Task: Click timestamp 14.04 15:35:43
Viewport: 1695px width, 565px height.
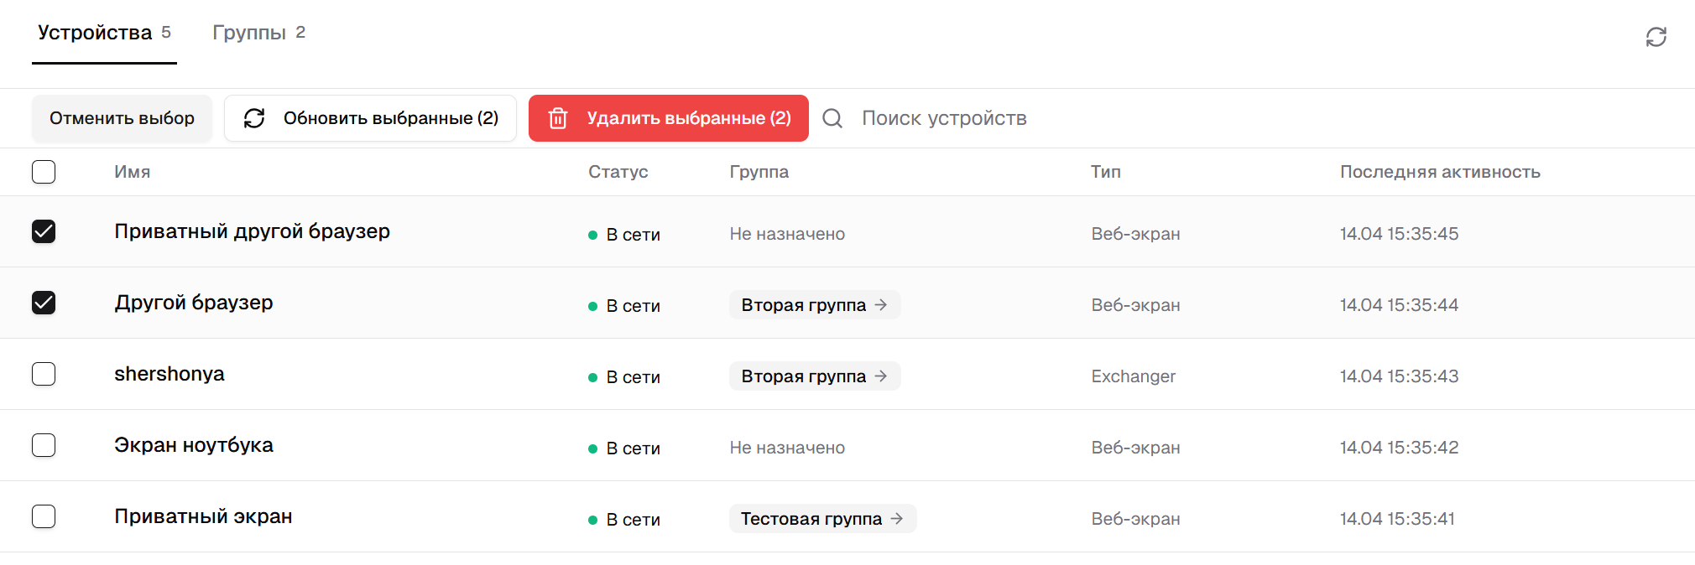Action: click(1399, 376)
